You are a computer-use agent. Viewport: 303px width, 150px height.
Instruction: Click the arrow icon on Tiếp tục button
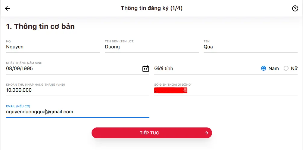(206, 133)
